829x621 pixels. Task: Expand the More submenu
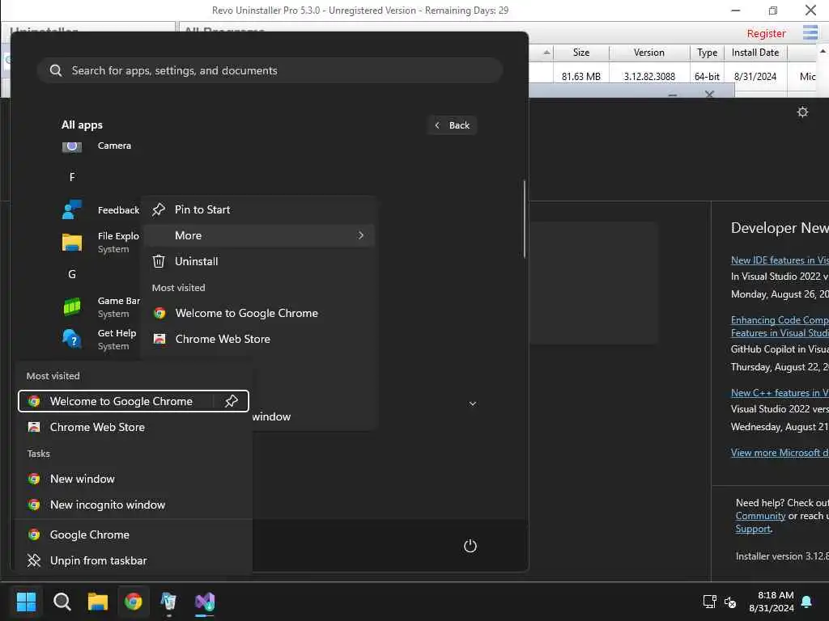259,235
